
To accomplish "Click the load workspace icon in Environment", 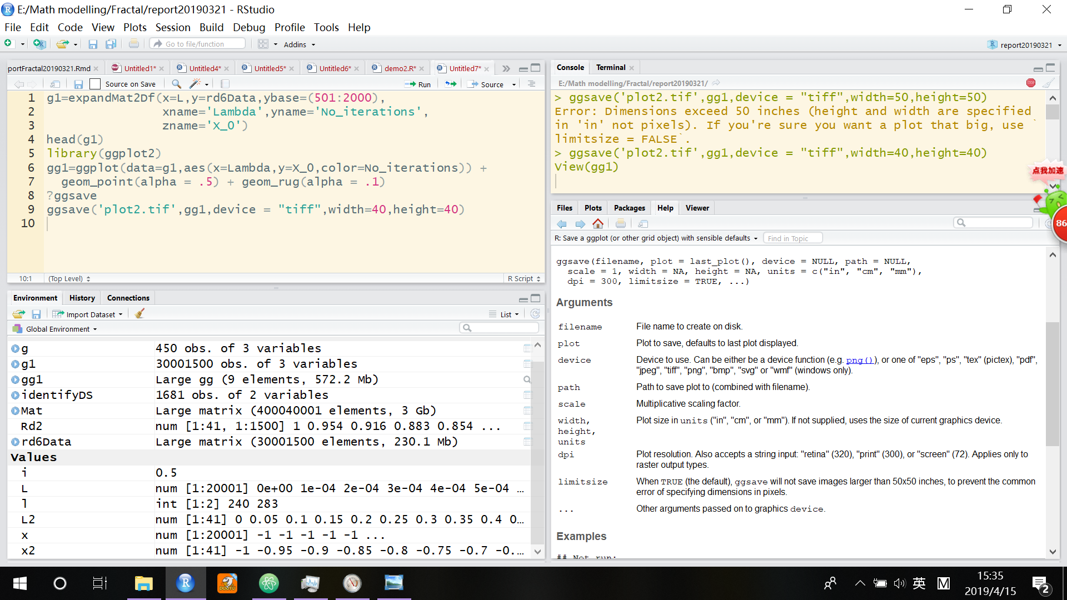I will (x=18, y=314).
